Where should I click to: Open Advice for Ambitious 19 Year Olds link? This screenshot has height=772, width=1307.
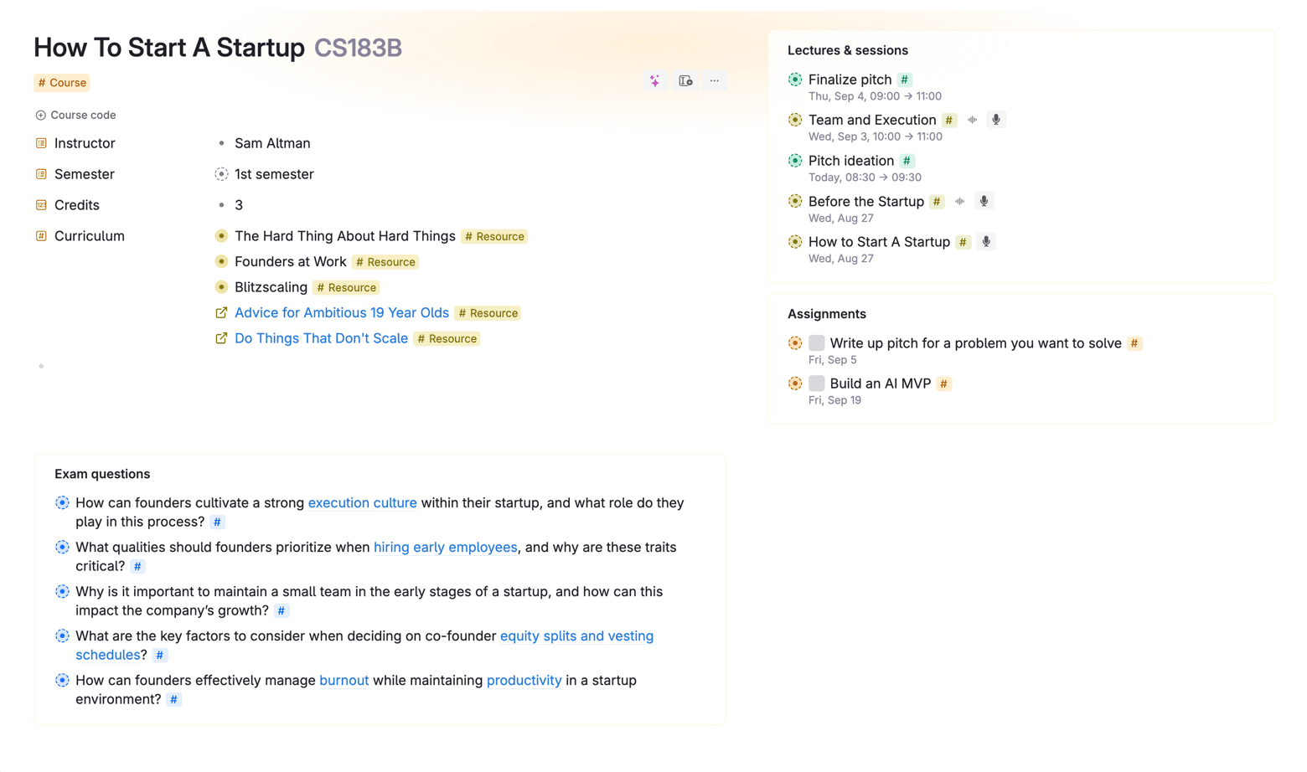pyautogui.click(x=342, y=313)
